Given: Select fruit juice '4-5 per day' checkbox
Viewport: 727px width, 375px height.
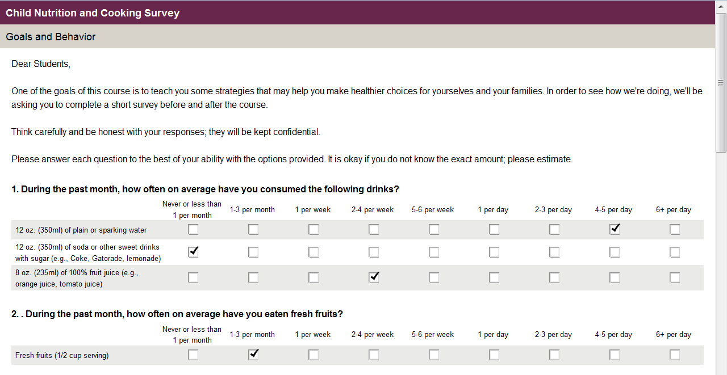Looking at the screenshot, I should [x=615, y=277].
